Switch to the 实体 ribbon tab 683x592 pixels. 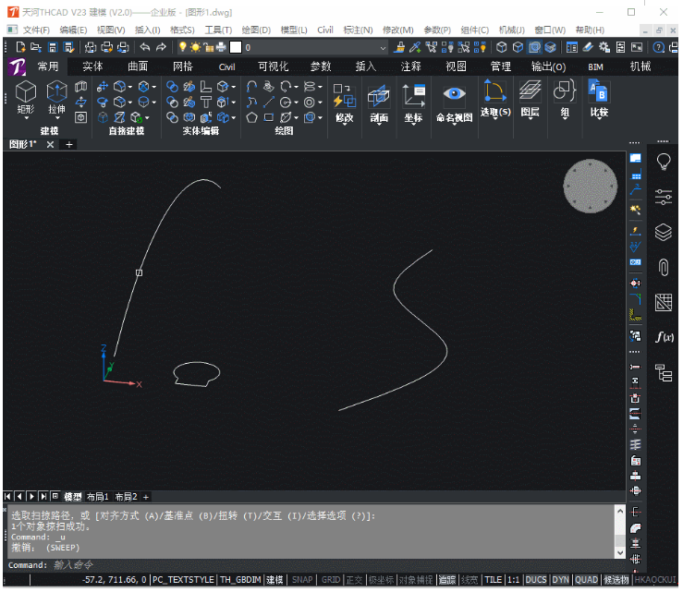click(92, 66)
